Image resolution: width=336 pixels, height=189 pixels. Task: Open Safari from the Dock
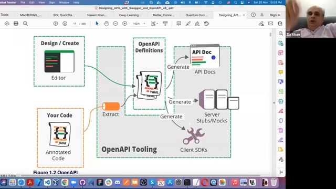point(21,182)
